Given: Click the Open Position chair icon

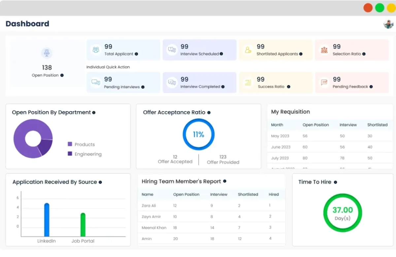Looking at the screenshot, I should click(47, 53).
